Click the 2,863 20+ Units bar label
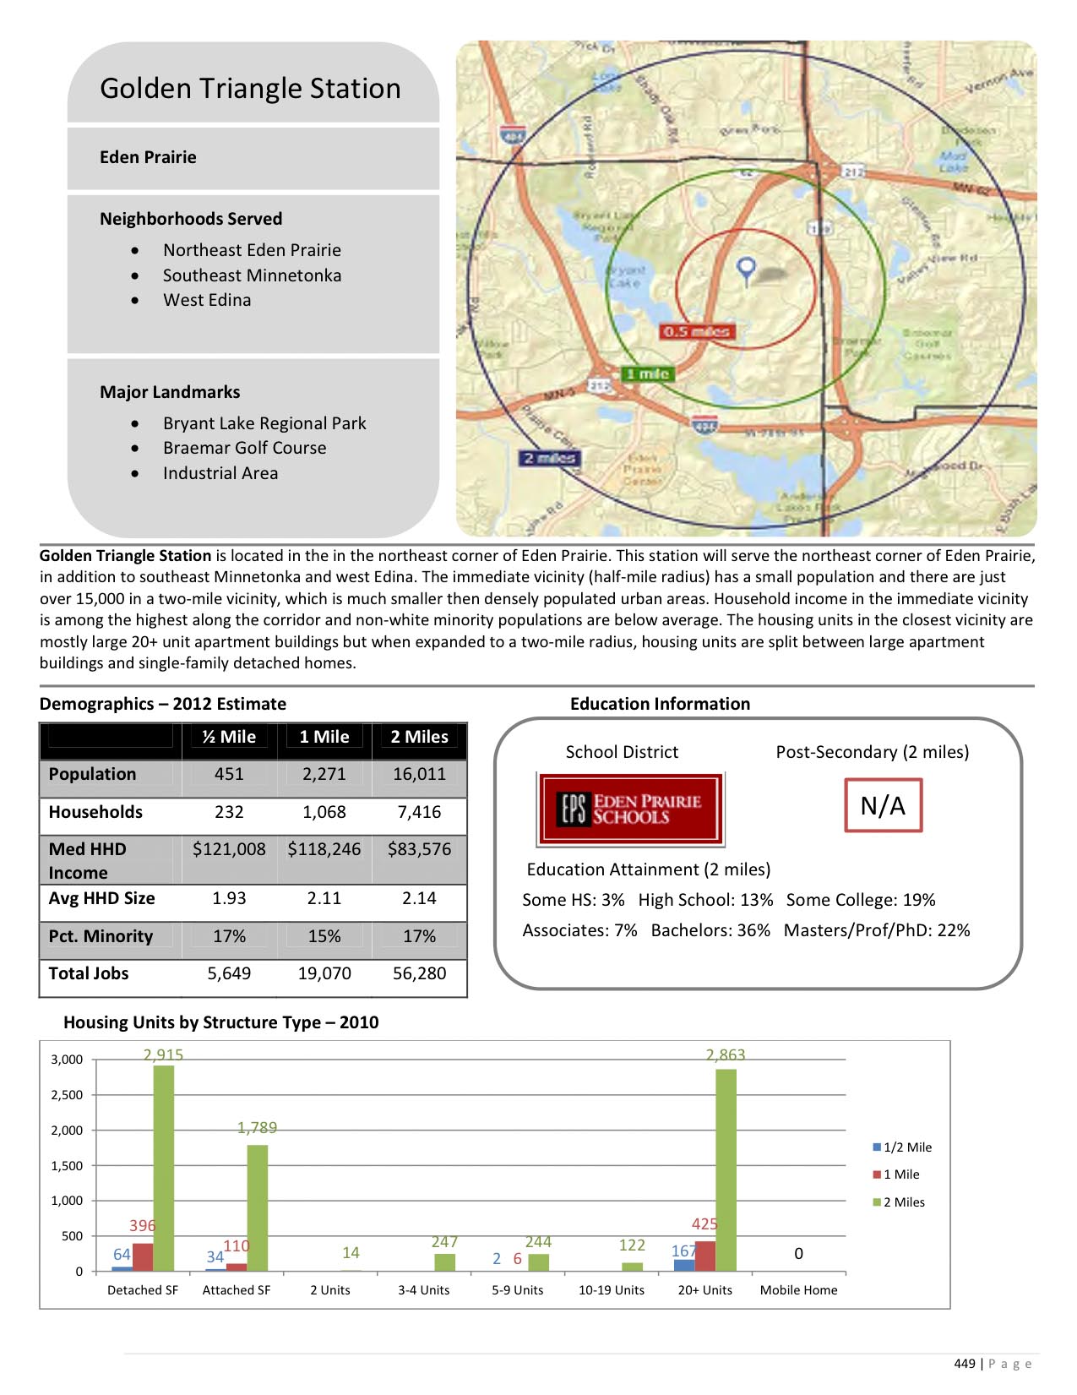This screenshot has width=1077, height=1395. [726, 1054]
